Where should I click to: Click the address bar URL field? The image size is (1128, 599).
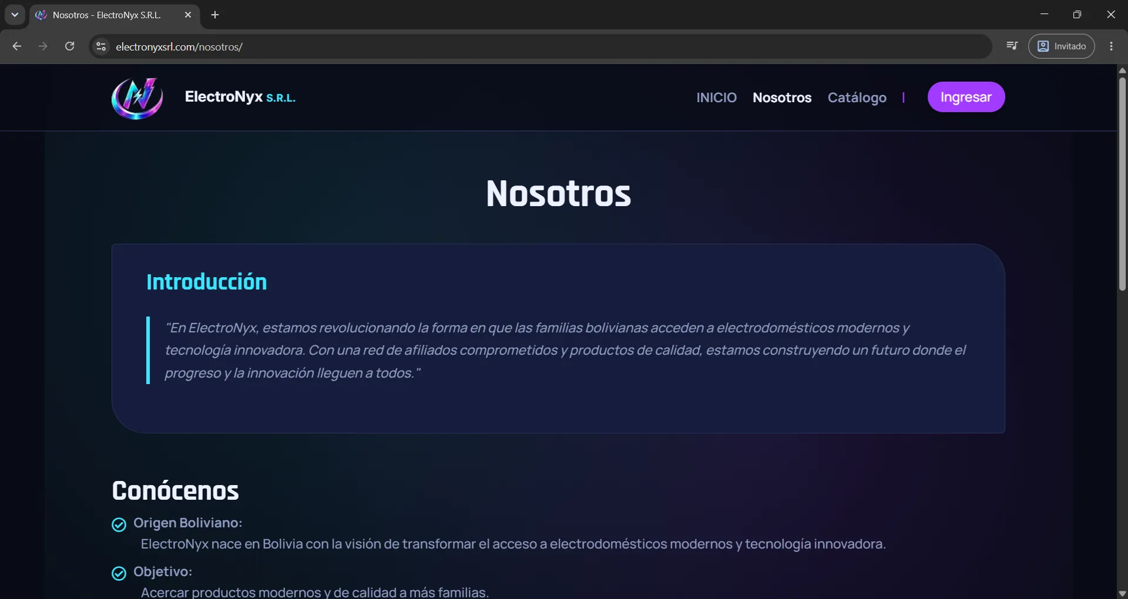click(x=540, y=46)
